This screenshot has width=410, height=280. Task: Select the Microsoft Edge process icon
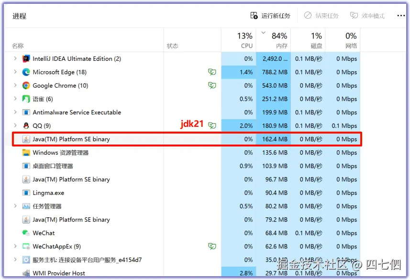[26, 72]
